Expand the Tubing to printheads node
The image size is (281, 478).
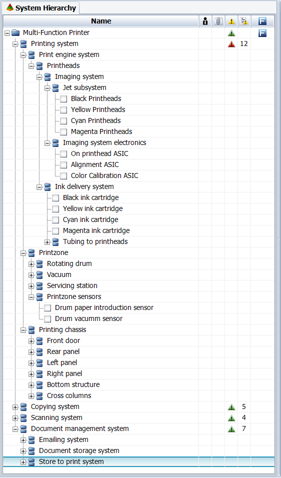click(47, 242)
